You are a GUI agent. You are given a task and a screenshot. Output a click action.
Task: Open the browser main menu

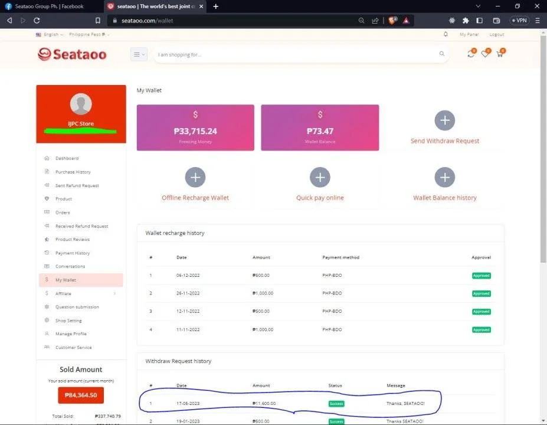[x=538, y=21]
